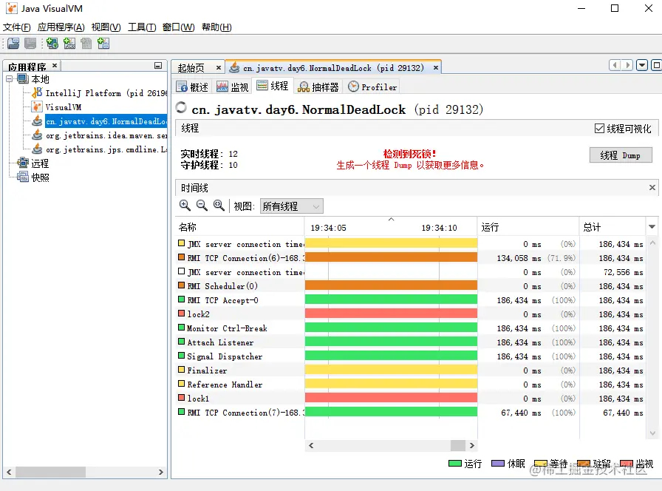The width and height of the screenshot is (662, 491).
Task: Click the last green toolbar icon
Action: pyautogui.click(x=103, y=43)
